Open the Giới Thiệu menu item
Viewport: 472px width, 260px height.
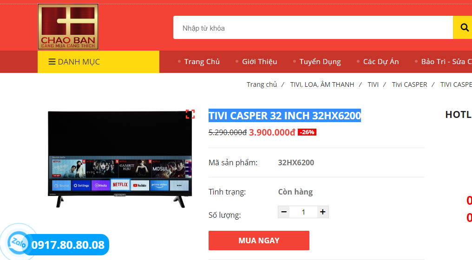[x=259, y=62]
